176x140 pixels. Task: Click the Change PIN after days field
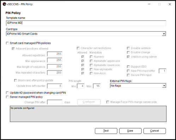(x=55, y=102)
